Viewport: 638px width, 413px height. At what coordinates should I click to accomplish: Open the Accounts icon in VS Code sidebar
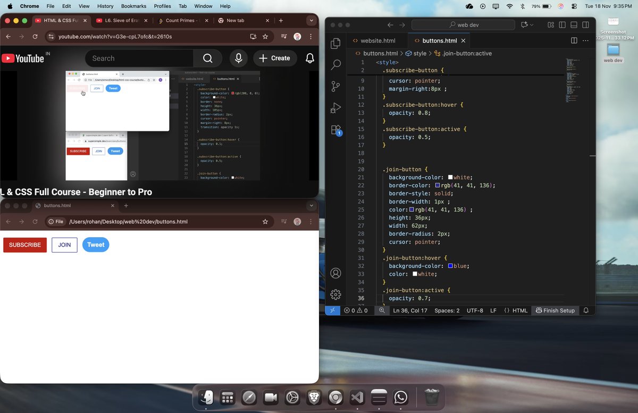pos(335,273)
